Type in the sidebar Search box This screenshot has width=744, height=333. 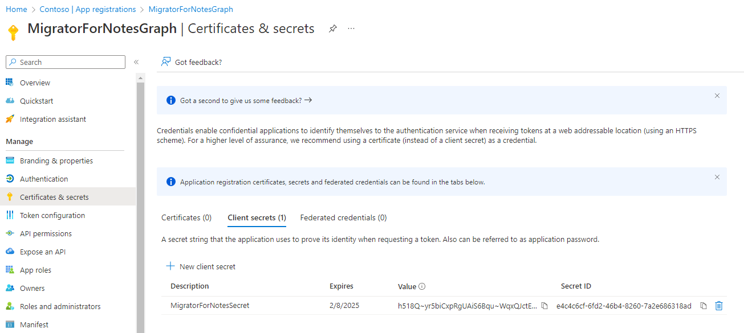(x=68, y=62)
